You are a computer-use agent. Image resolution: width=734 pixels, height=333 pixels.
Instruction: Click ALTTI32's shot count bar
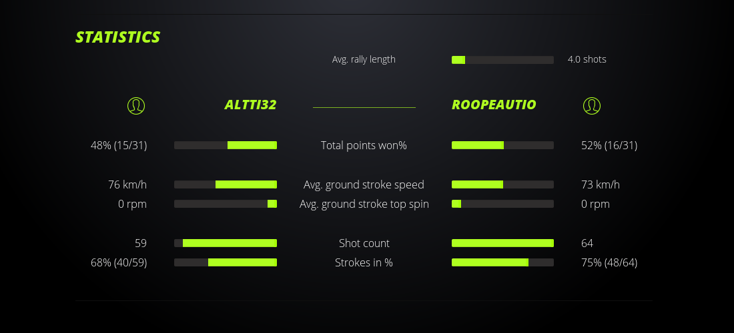coord(226,243)
